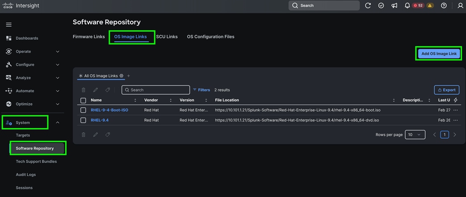Click the top global Search field
Image resolution: width=466 pixels, height=197 pixels.
pyautogui.click(x=324, y=5)
